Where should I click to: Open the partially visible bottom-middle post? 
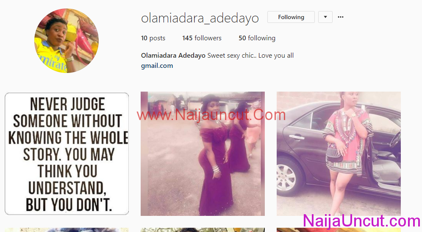[203, 230]
